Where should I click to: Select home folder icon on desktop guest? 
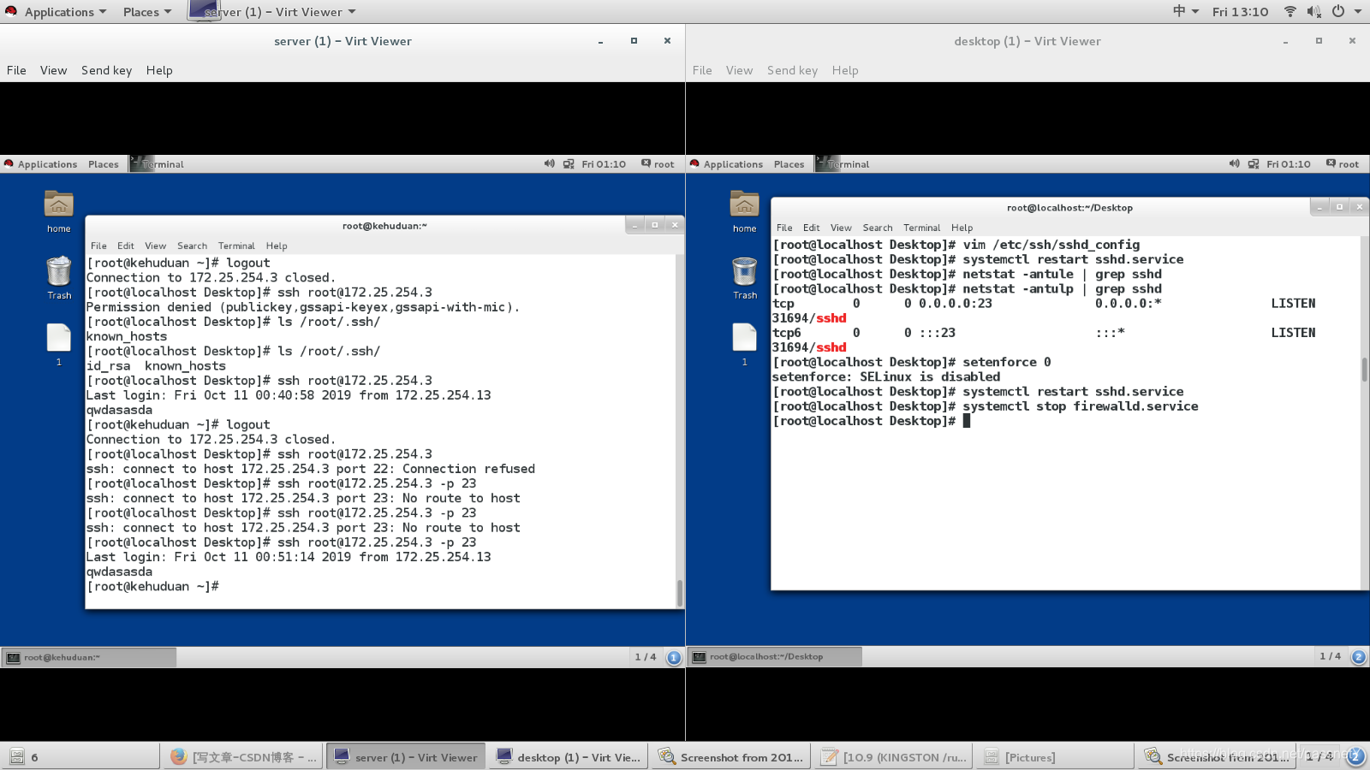(745, 212)
